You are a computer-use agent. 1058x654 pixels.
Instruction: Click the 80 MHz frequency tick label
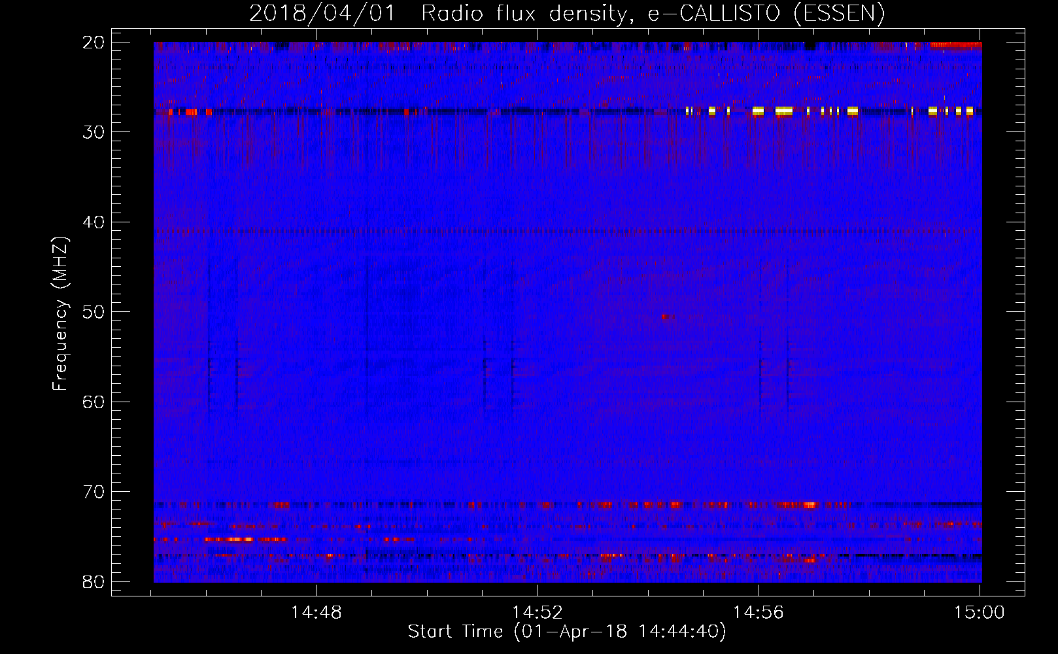(94, 581)
